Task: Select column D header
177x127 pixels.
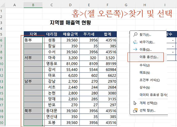Action: pyautogui.click(x=70, y=5)
